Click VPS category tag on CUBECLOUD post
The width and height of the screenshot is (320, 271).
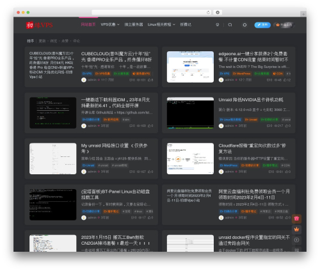(87, 74)
